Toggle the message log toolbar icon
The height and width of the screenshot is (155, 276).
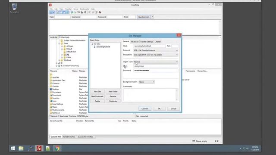pos(57,12)
